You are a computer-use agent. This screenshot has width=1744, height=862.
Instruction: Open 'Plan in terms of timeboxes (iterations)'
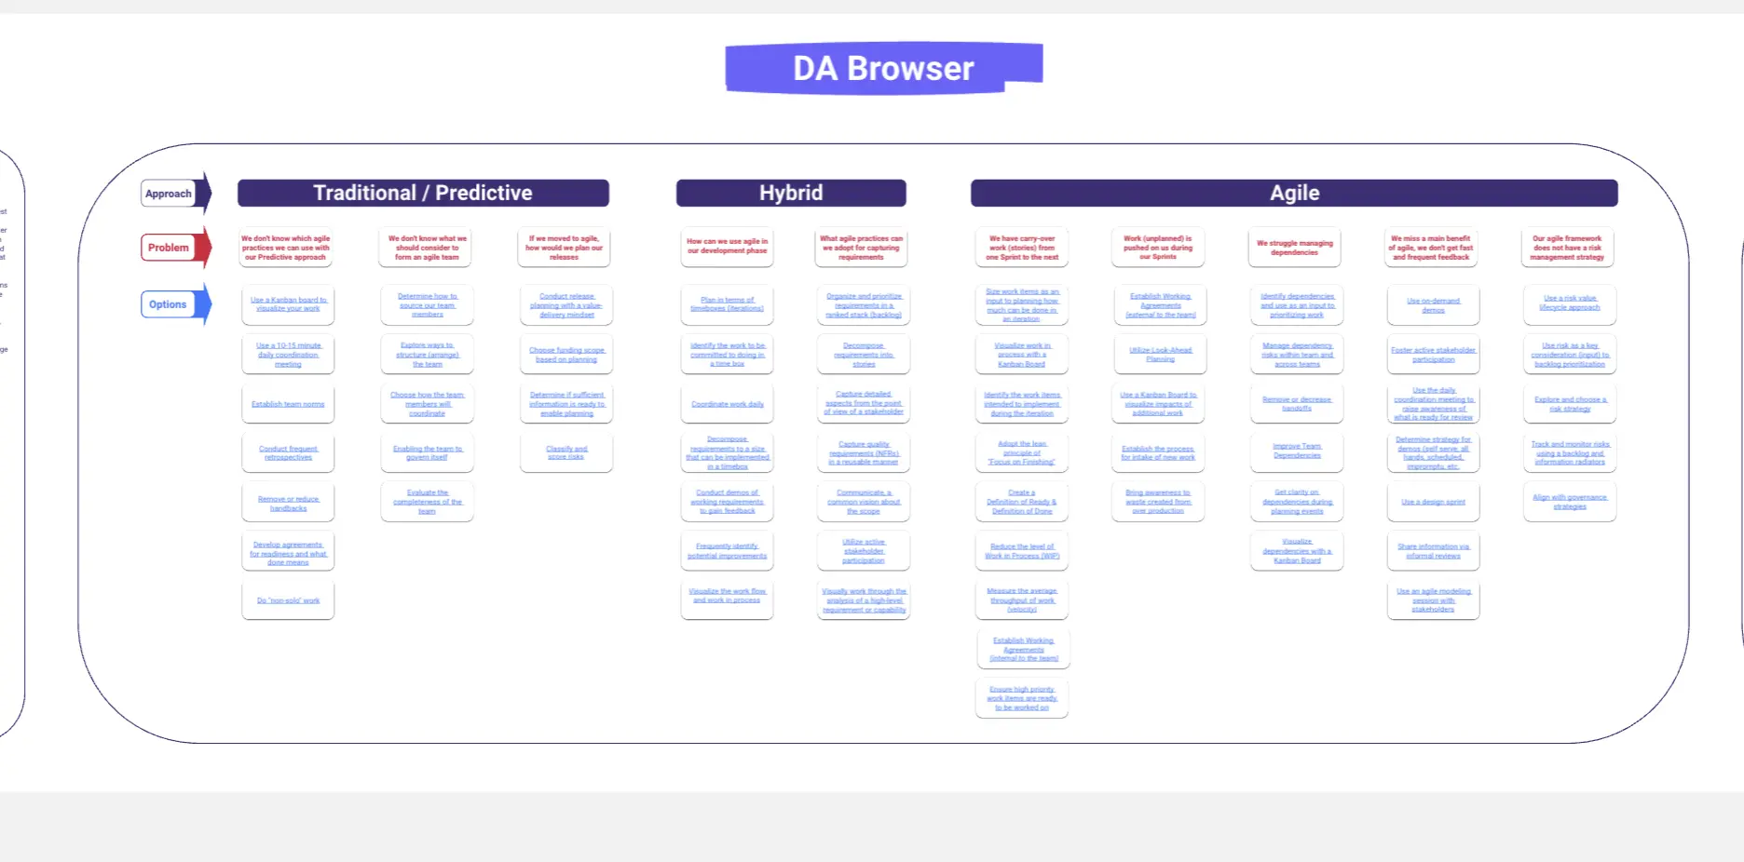pyautogui.click(x=727, y=304)
